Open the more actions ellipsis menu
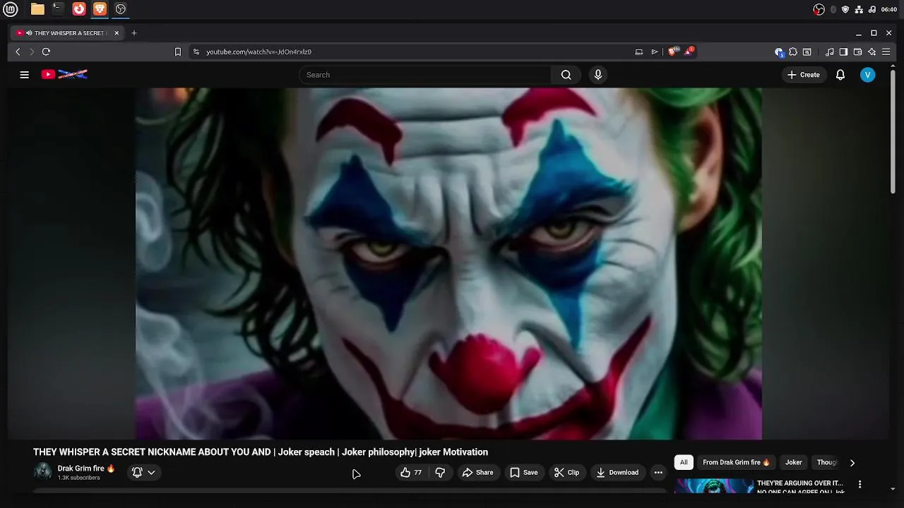The width and height of the screenshot is (904, 508). coord(658,473)
